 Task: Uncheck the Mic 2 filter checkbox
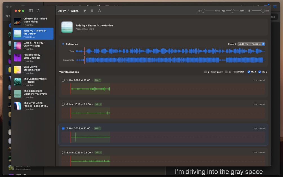260,72
